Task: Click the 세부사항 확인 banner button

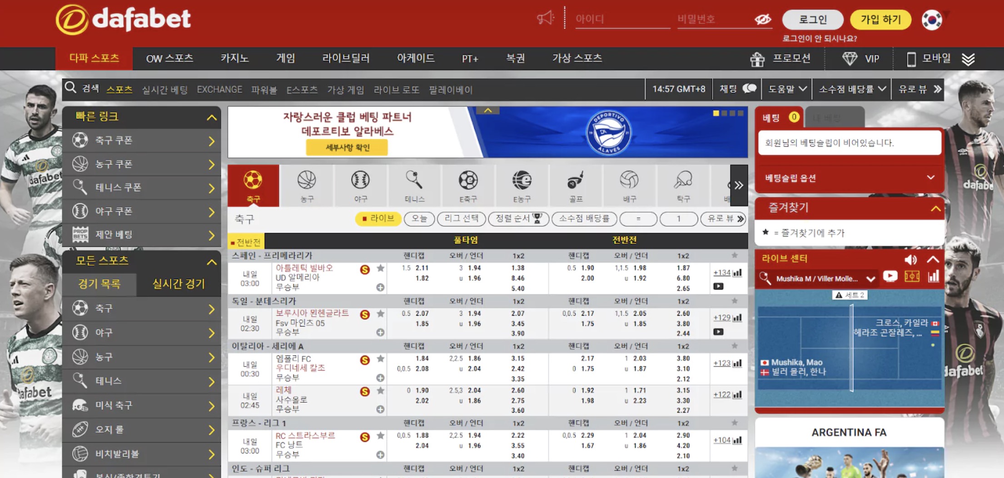Action: click(347, 147)
